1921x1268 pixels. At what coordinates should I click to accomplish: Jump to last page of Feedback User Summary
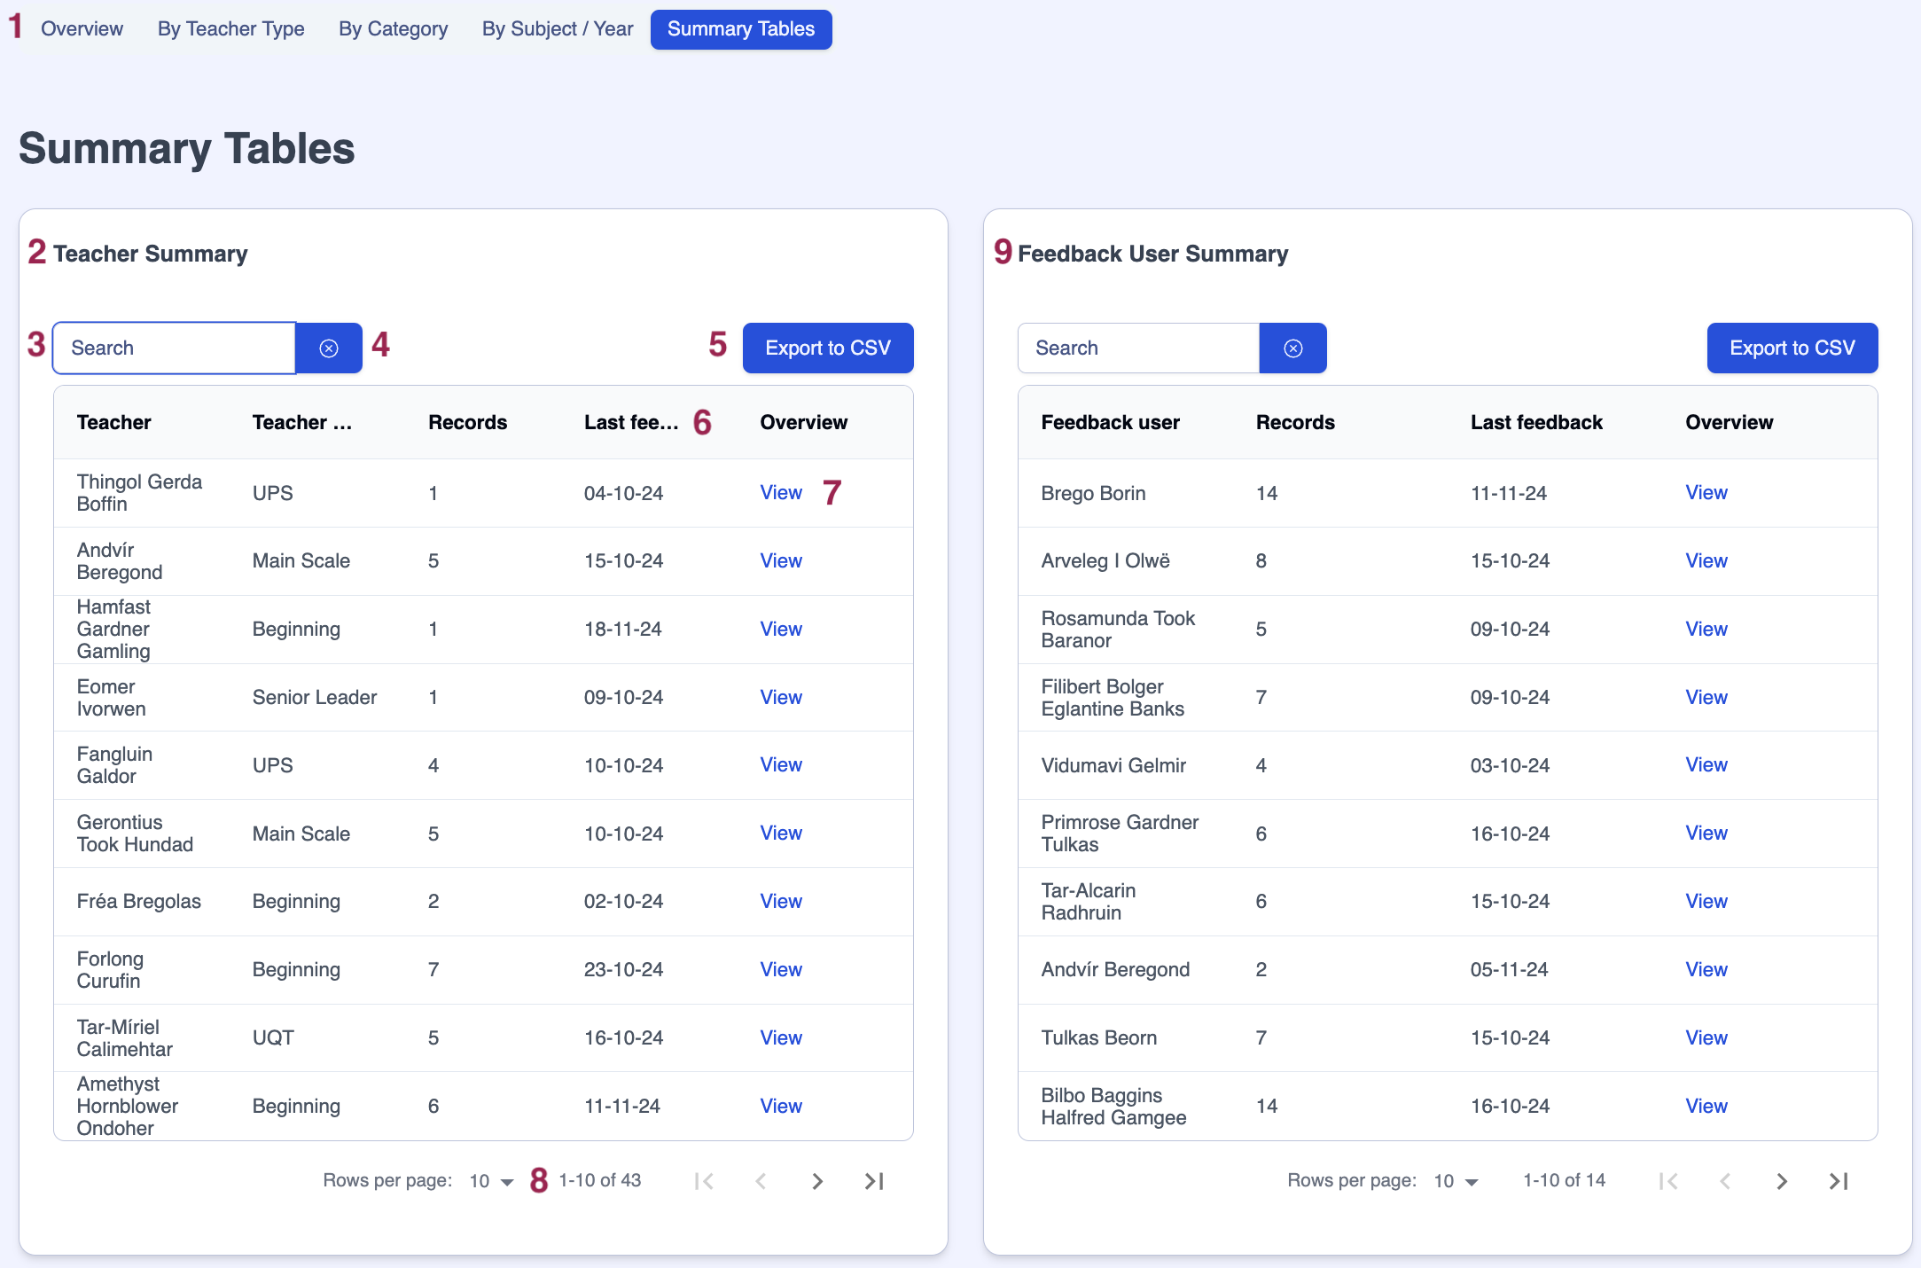[1839, 1181]
